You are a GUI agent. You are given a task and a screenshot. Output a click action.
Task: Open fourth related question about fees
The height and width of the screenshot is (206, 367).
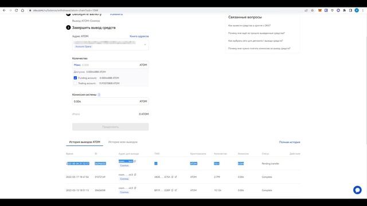pos(259,48)
